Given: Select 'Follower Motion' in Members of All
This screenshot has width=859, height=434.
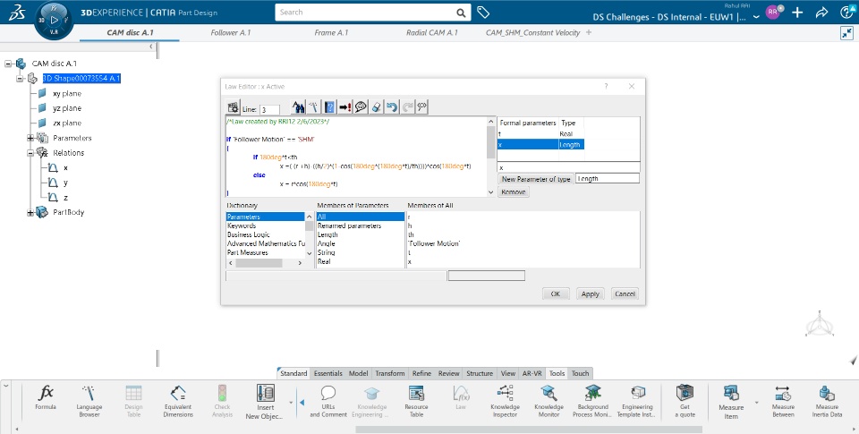Looking at the screenshot, I should [x=434, y=244].
